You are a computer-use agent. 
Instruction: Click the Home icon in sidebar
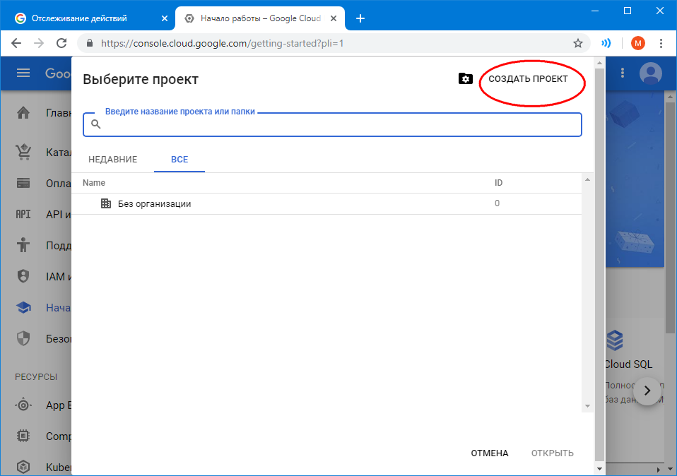coord(23,113)
